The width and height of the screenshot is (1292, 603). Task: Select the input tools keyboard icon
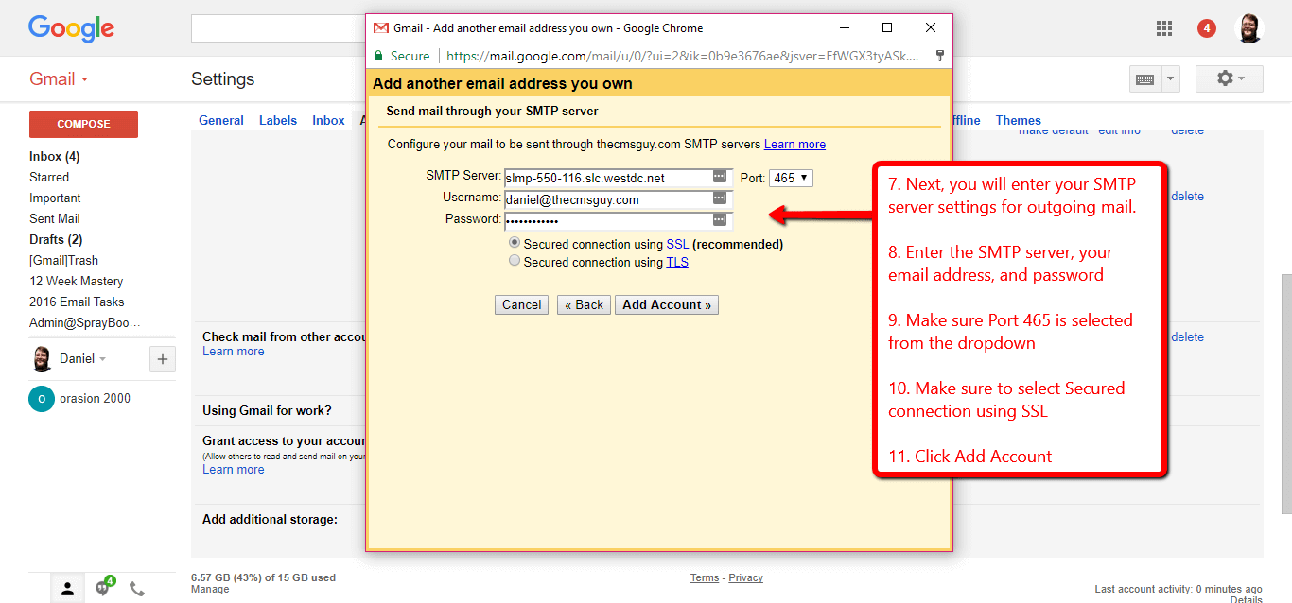pos(1144,79)
